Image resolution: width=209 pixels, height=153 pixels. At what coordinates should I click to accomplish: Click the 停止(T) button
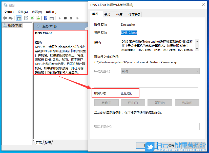[133, 103]
